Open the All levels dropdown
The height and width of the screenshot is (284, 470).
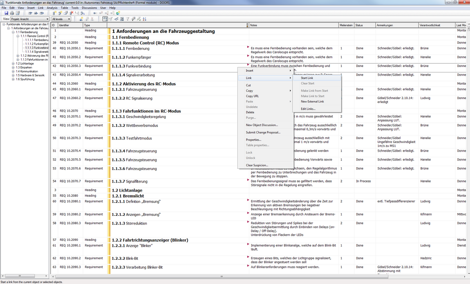(x=69, y=19)
